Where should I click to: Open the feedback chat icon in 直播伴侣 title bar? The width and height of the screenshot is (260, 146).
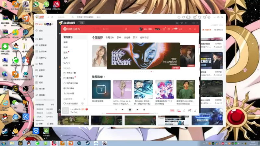pos(177,23)
